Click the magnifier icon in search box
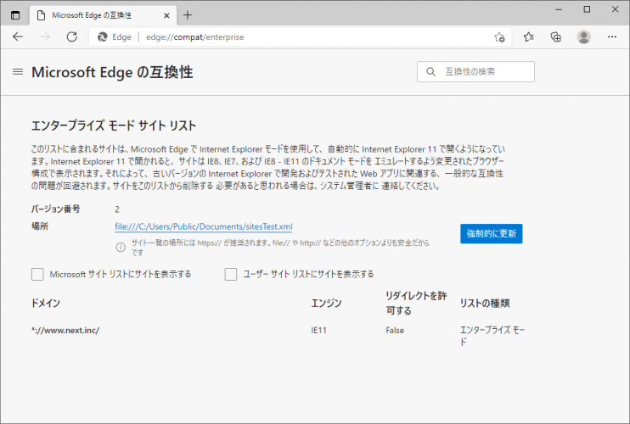Image resolution: width=630 pixels, height=424 pixels. pyautogui.click(x=430, y=72)
